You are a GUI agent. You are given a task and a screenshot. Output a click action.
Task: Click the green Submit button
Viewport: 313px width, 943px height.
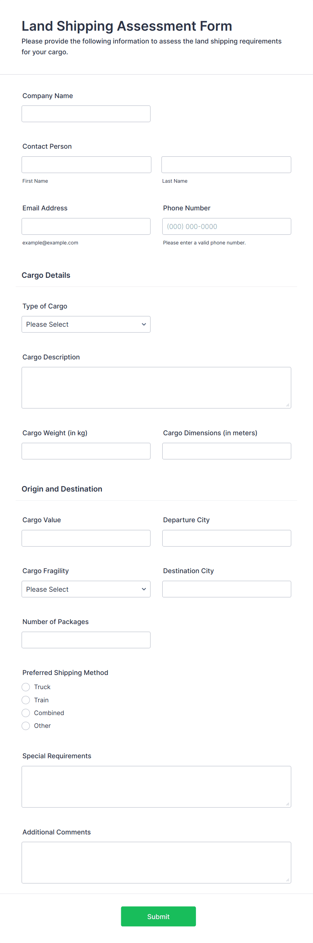158,916
